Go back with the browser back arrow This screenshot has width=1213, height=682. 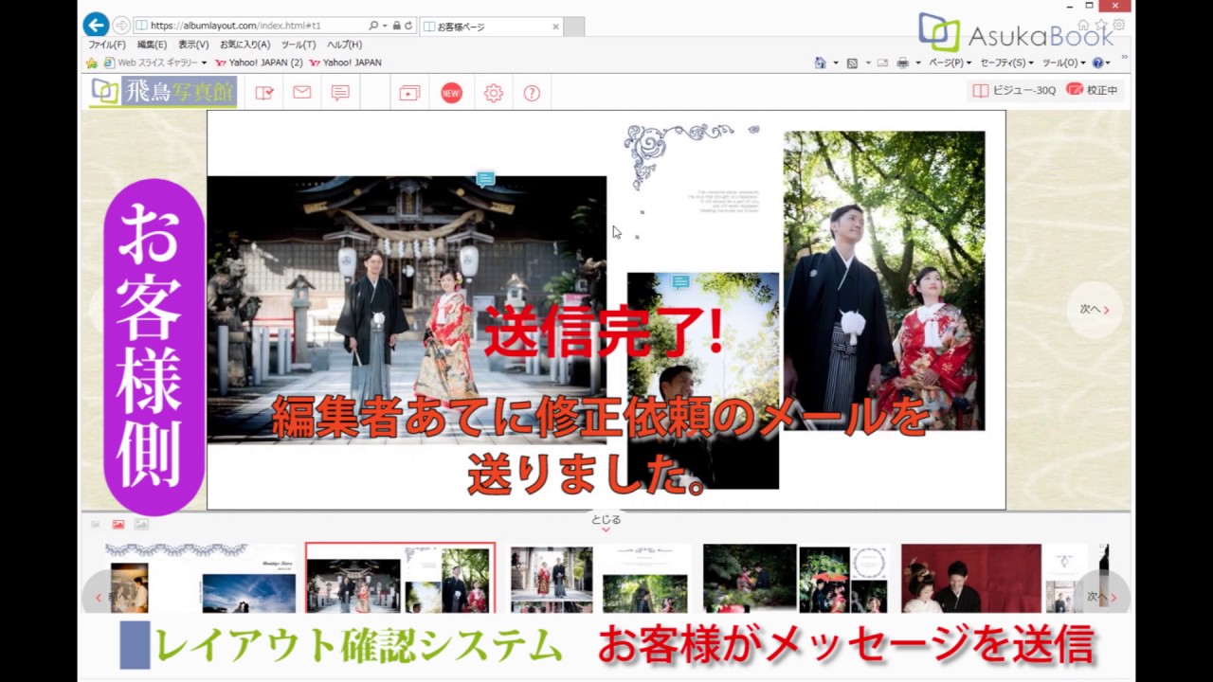[96, 25]
